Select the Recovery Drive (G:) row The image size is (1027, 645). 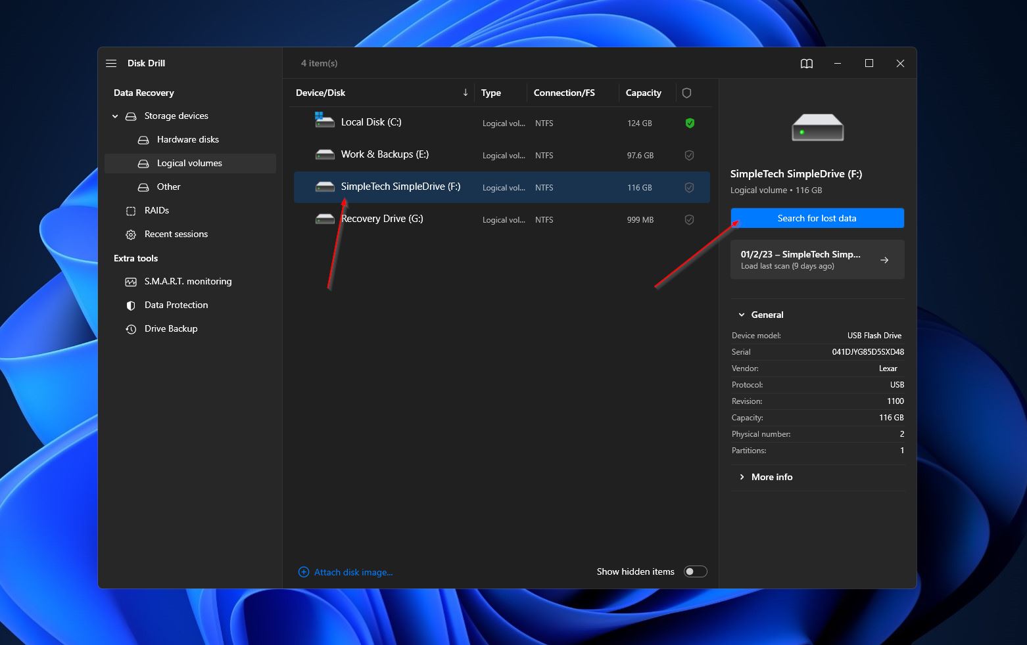click(x=502, y=219)
